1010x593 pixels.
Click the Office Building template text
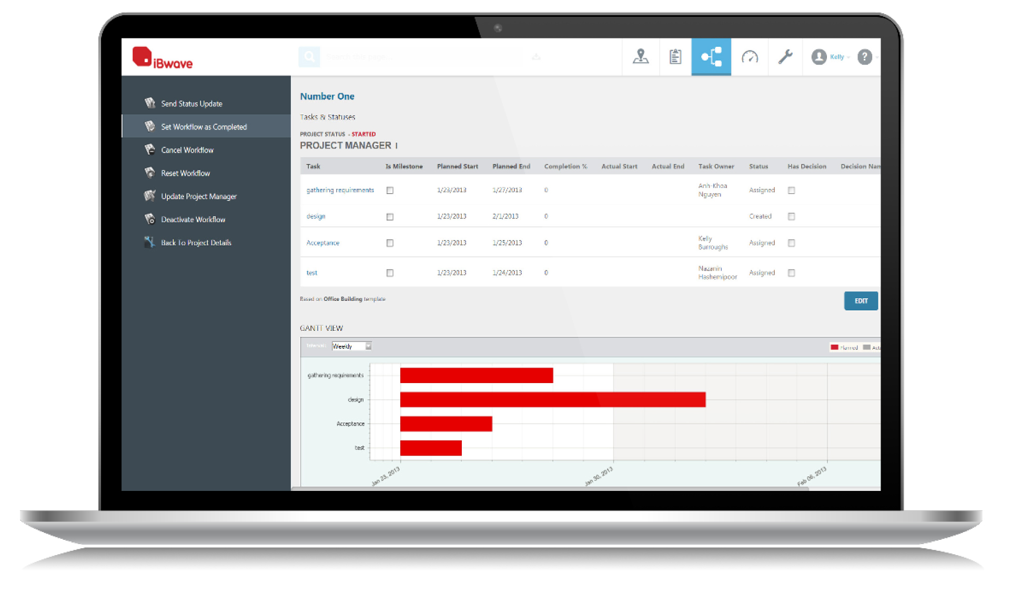pos(342,299)
